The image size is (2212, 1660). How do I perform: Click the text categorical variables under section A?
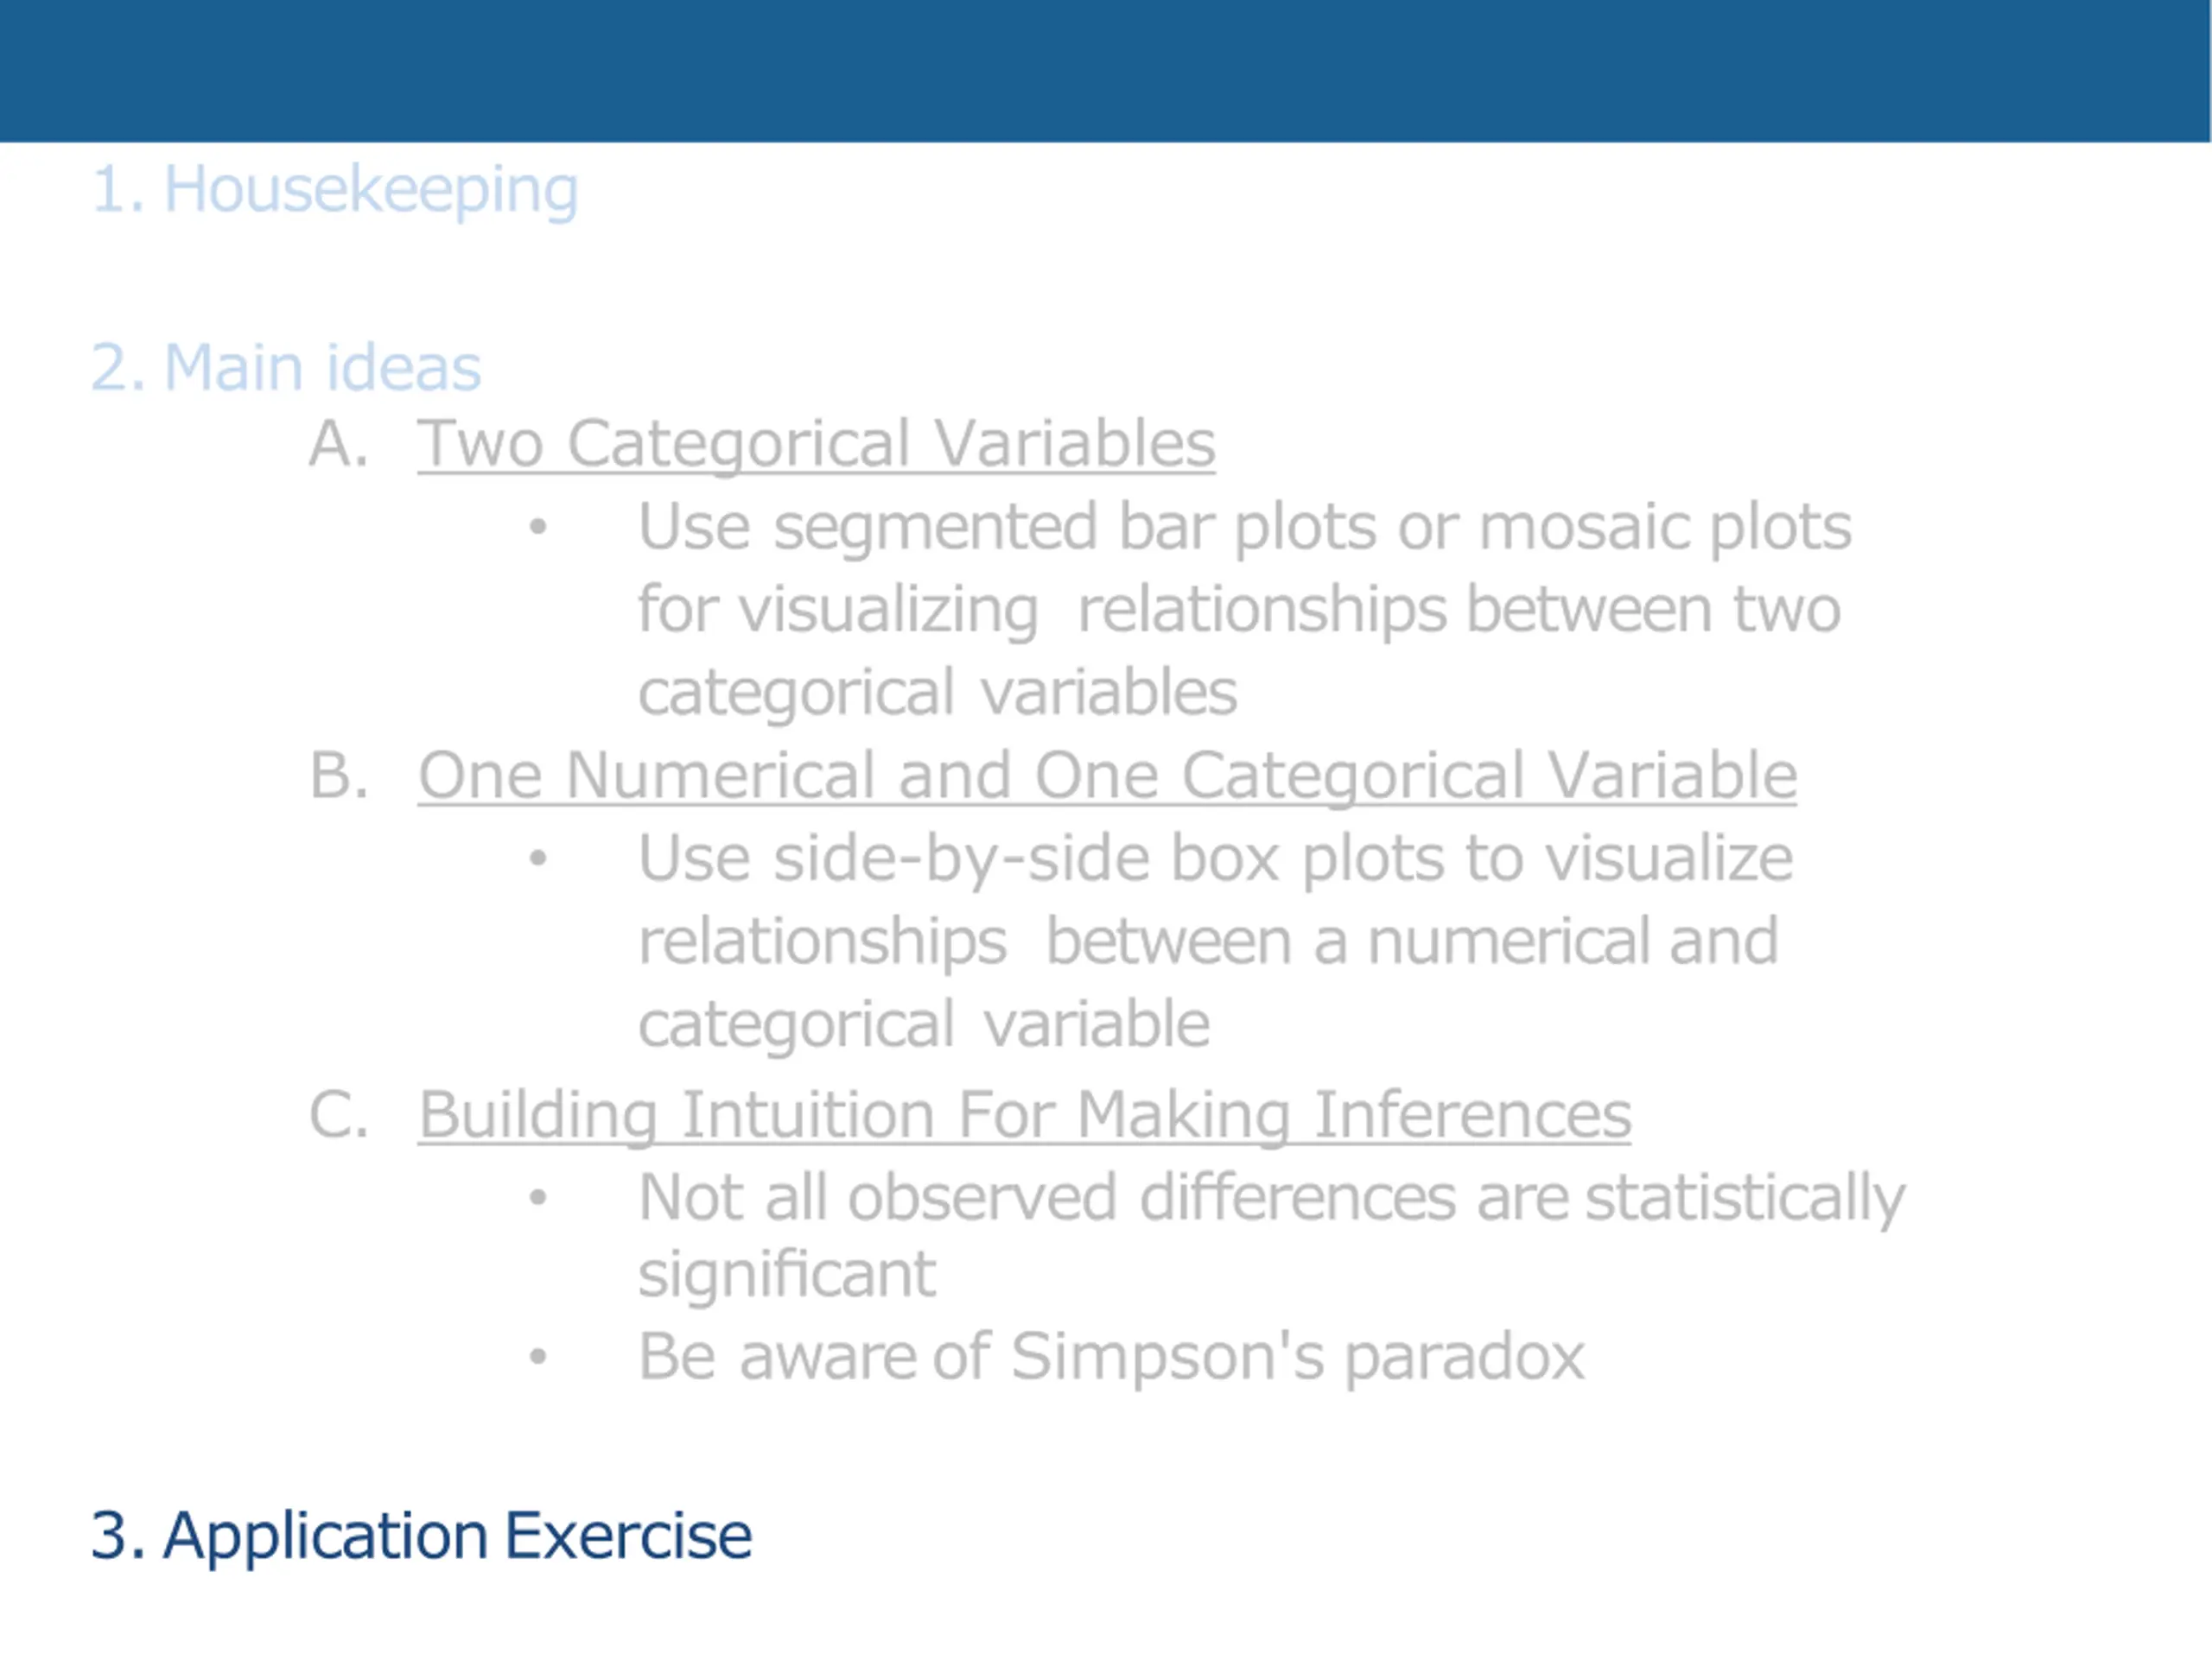[938, 693]
